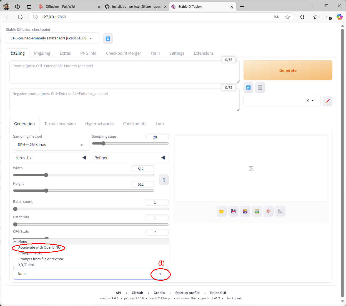The height and width of the screenshot is (306, 346).
Task: Click the Sampling steps slider
Action: coord(130,143)
